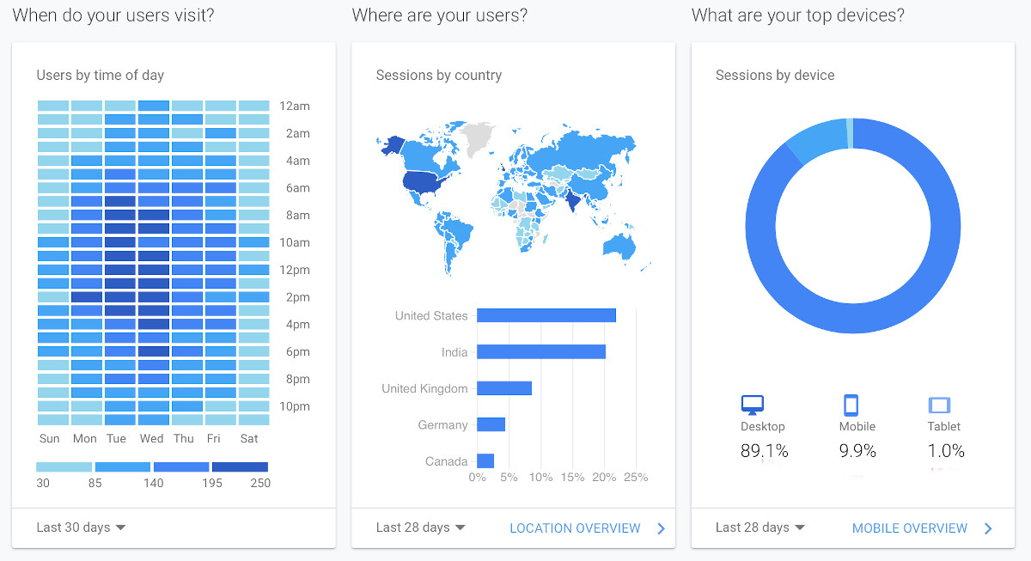Expand Last 28 days under Sessions by country
Viewport: 1031px width, 561px height.
[x=421, y=527]
